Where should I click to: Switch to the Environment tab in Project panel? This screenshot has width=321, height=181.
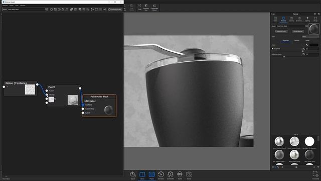pos(299,19)
